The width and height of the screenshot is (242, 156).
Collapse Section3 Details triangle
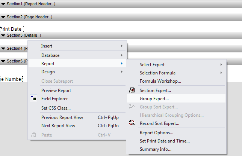3,36
